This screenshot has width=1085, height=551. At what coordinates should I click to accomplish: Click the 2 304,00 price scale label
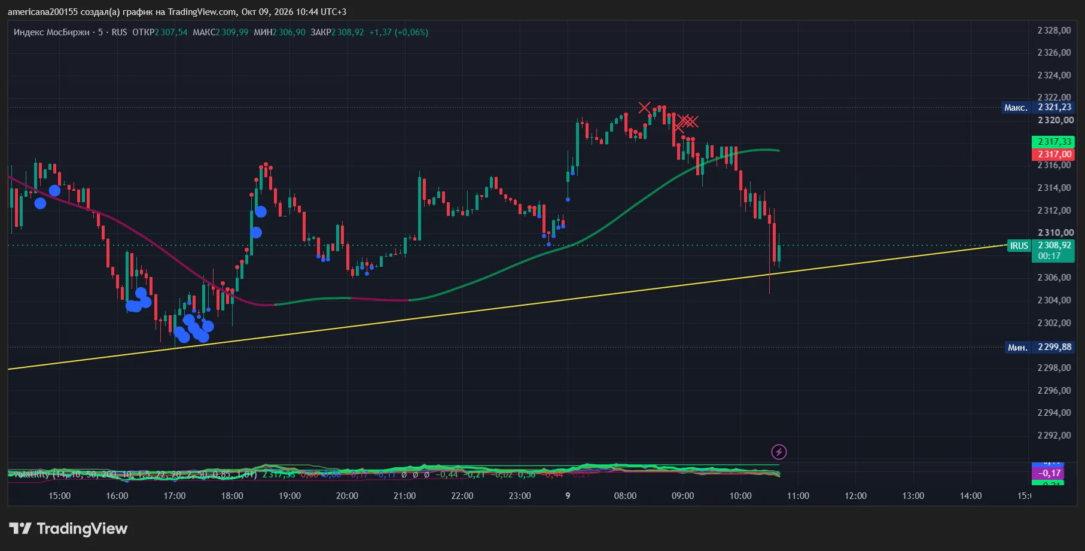[x=1054, y=300]
